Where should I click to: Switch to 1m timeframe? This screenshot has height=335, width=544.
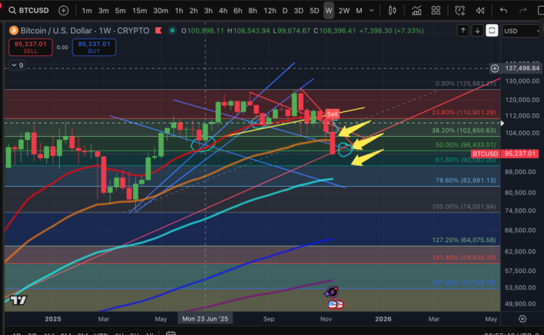87,11
